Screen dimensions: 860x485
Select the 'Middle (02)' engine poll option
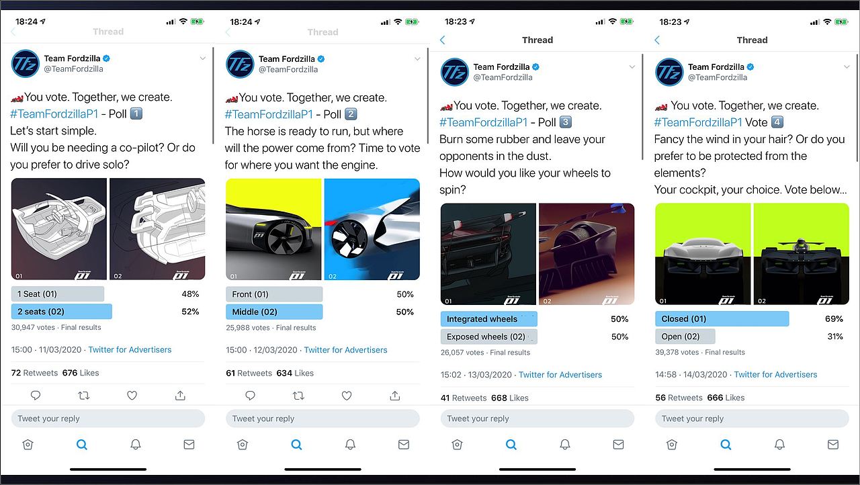tap(274, 312)
